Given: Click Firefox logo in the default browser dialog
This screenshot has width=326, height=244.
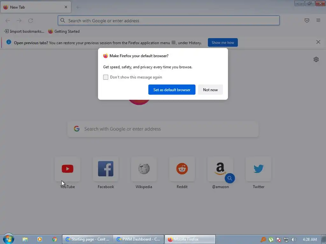Looking at the screenshot, I should pyautogui.click(x=106, y=56).
